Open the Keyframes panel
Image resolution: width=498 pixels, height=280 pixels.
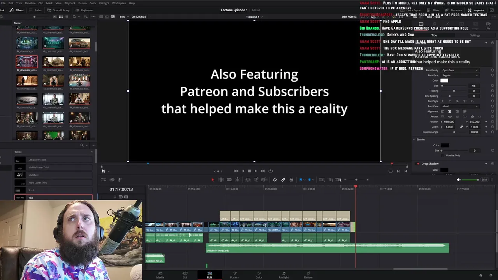pyautogui.click(x=84, y=10)
